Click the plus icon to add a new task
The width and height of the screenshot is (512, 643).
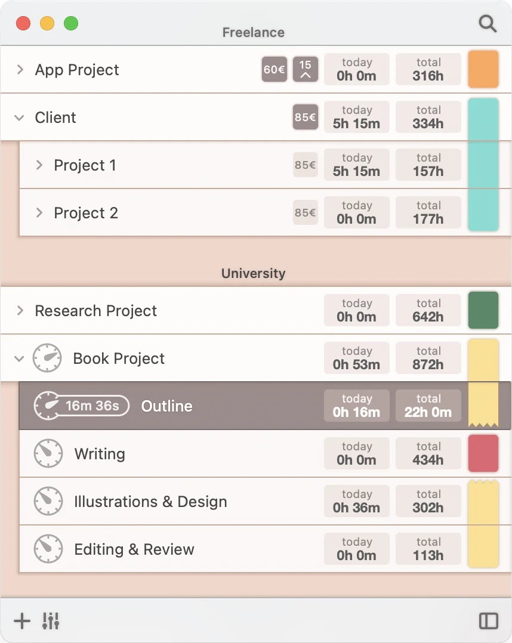[21, 620]
